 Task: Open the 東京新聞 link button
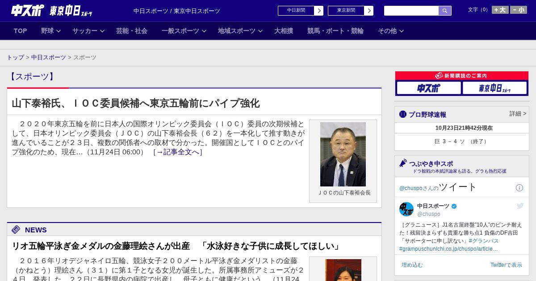pyautogui.click(x=346, y=11)
